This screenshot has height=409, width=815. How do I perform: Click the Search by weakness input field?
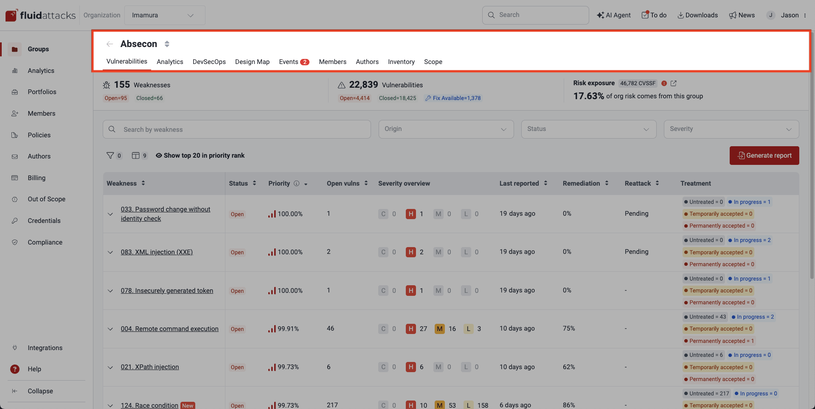pyautogui.click(x=237, y=129)
